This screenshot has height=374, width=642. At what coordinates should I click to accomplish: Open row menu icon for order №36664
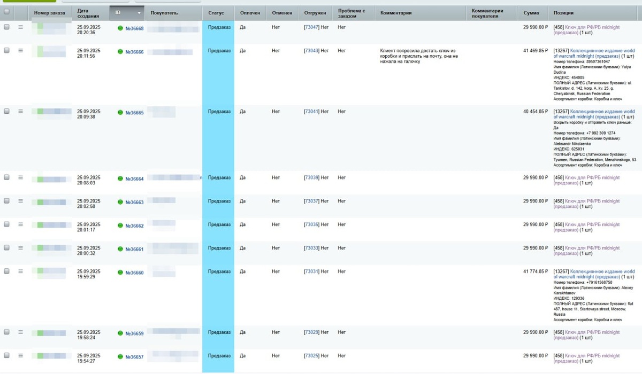tap(20, 177)
